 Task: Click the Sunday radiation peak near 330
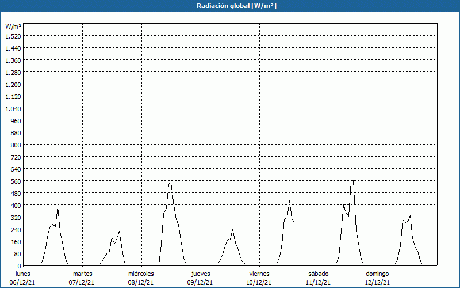(x=410, y=215)
